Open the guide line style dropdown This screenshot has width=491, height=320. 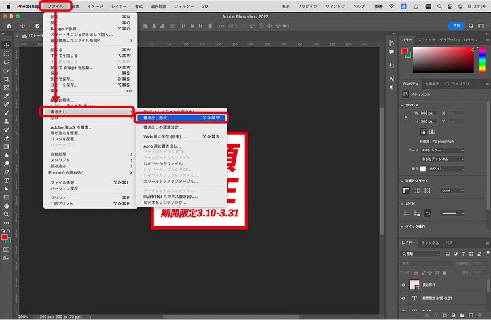point(452,213)
